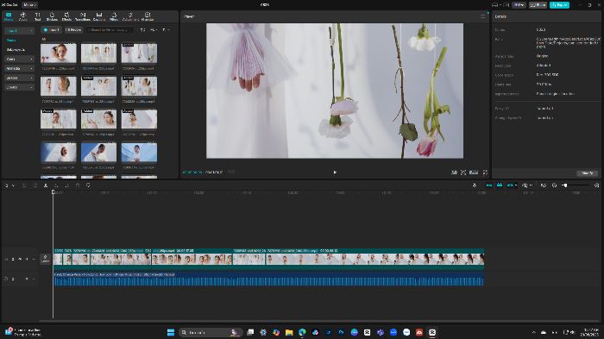Collapse the Import section in sidebar
Screen dimensions: 604x339
click(x=19, y=30)
